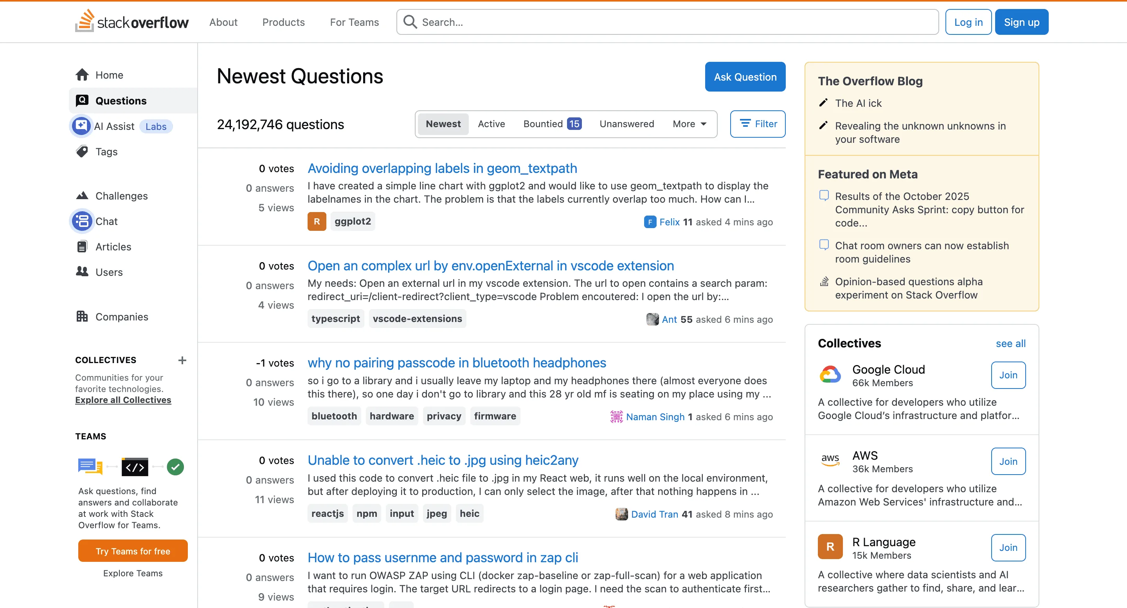Expand the More filter dropdown
The width and height of the screenshot is (1127, 608).
[689, 124]
